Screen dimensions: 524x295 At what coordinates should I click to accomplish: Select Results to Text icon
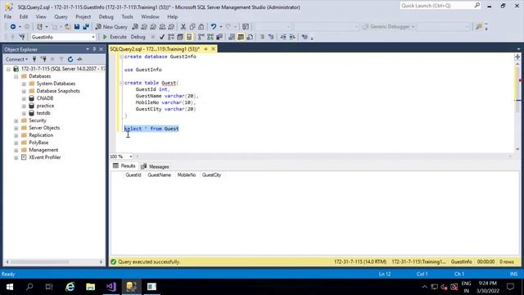(x=232, y=37)
